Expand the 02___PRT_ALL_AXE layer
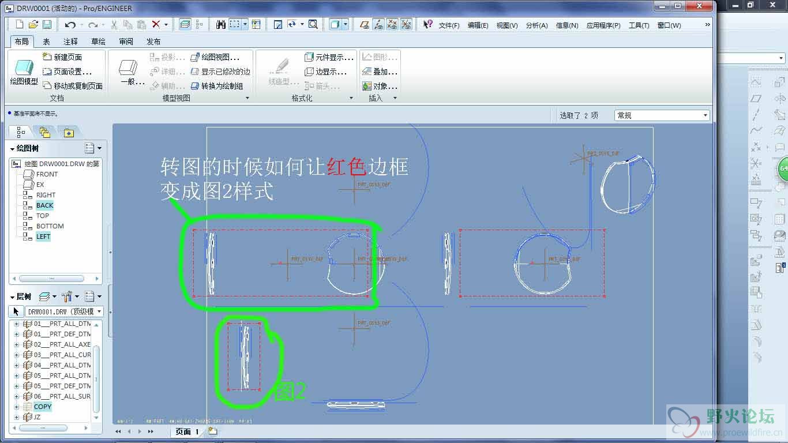The width and height of the screenshot is (788, 443). click(16, 344)
